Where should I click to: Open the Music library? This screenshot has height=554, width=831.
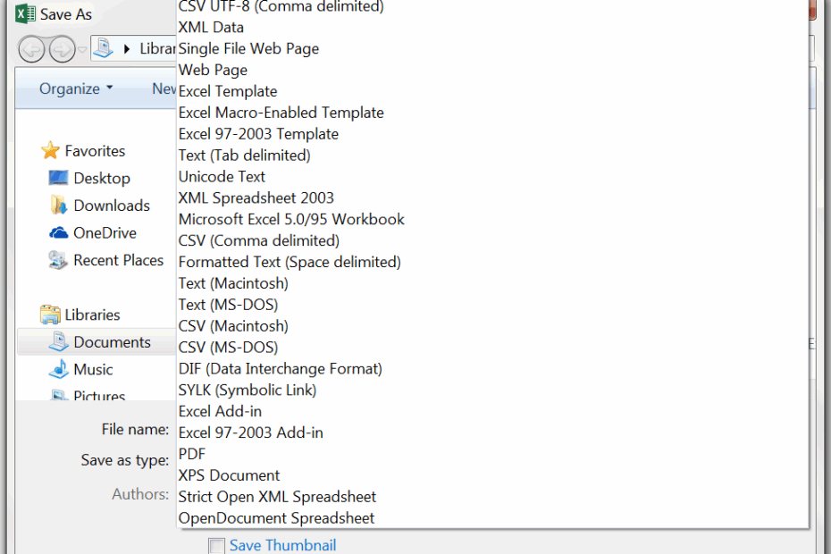coord(93,370)
